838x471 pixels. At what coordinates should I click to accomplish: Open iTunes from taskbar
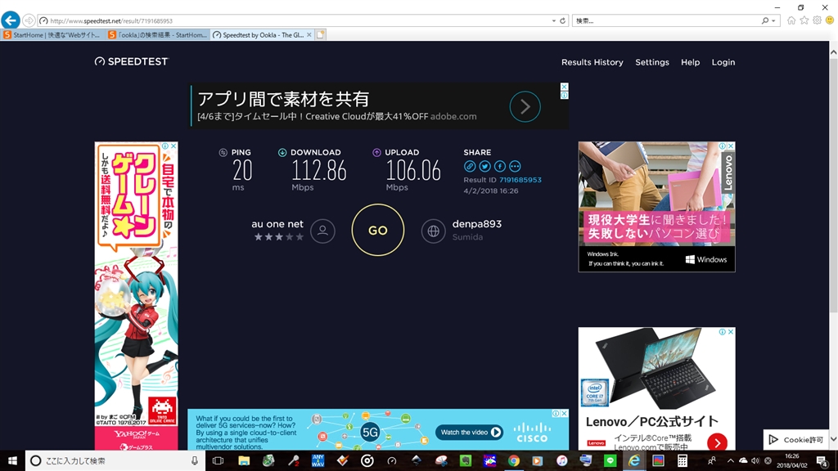click(561, 460)
